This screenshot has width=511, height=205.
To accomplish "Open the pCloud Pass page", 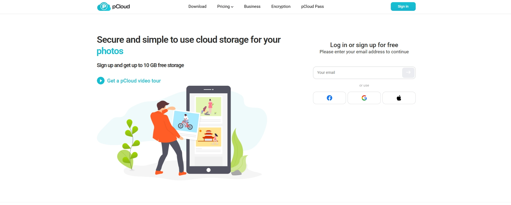I will point(312,6).
